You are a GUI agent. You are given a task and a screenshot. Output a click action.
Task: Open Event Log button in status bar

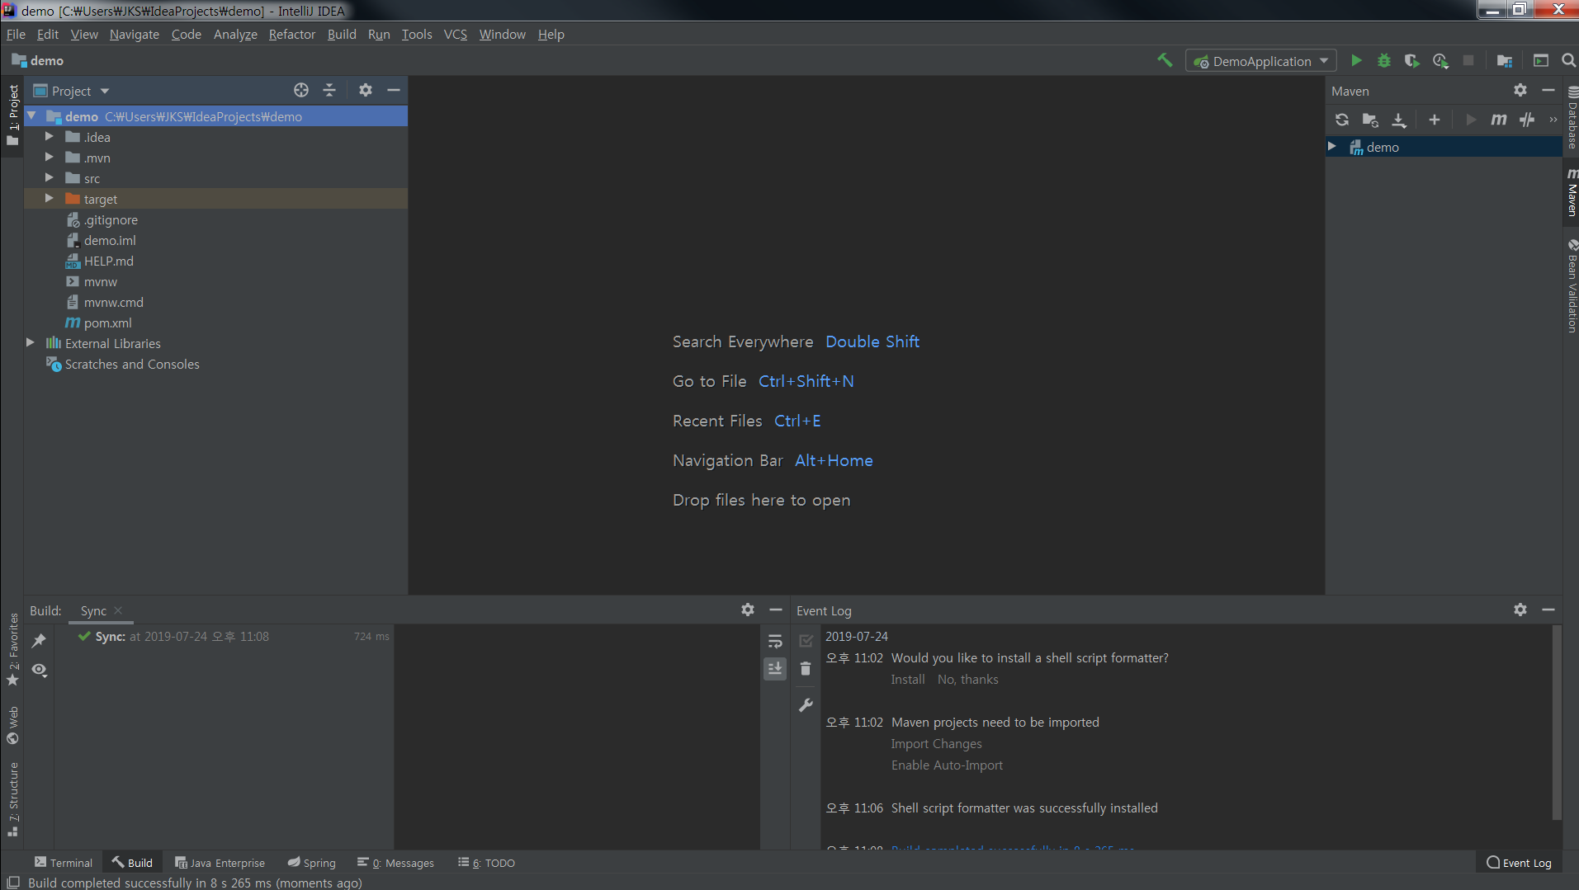(1519, 863)
